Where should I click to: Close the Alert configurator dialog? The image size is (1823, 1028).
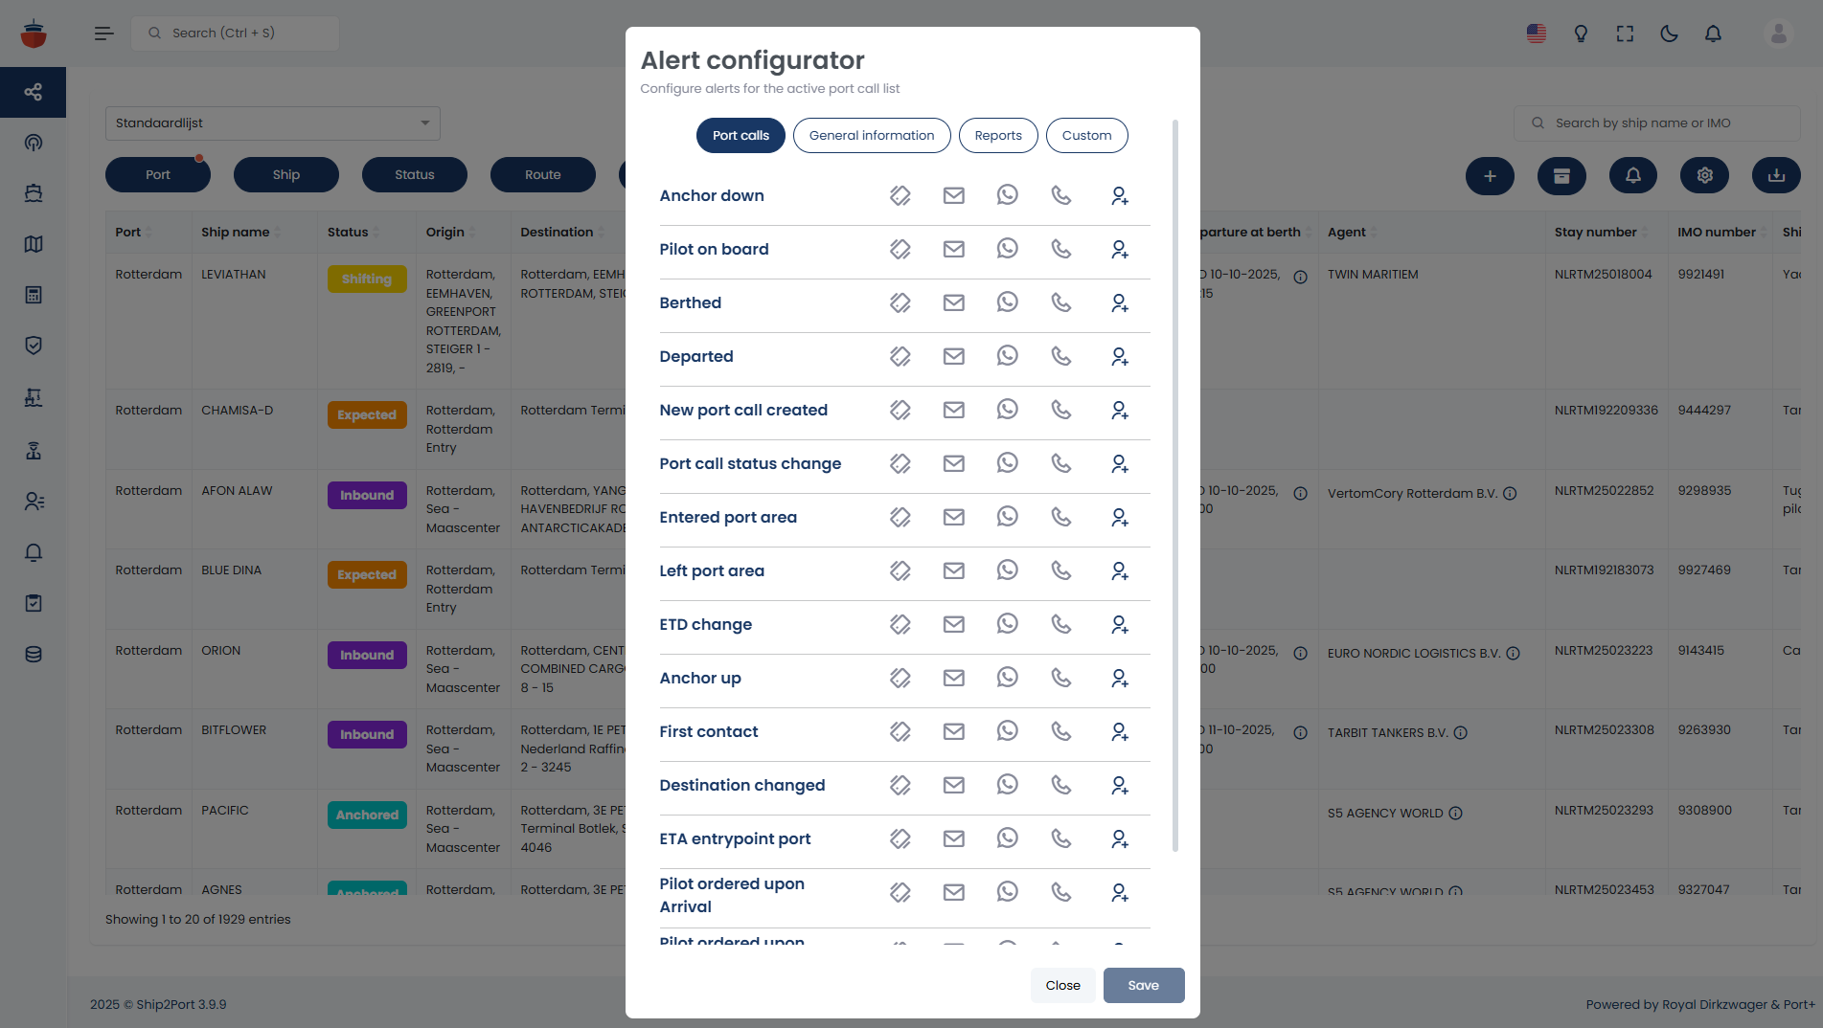pos(1062,985)
